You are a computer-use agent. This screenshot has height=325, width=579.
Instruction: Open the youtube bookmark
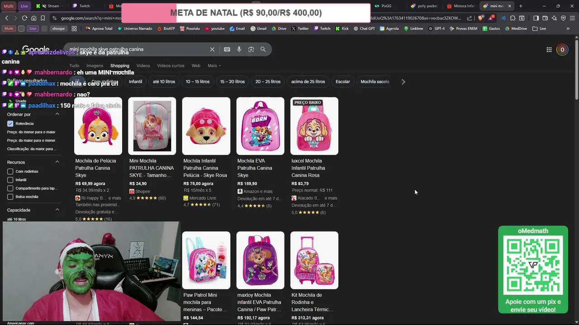click(x=214, y=28)
